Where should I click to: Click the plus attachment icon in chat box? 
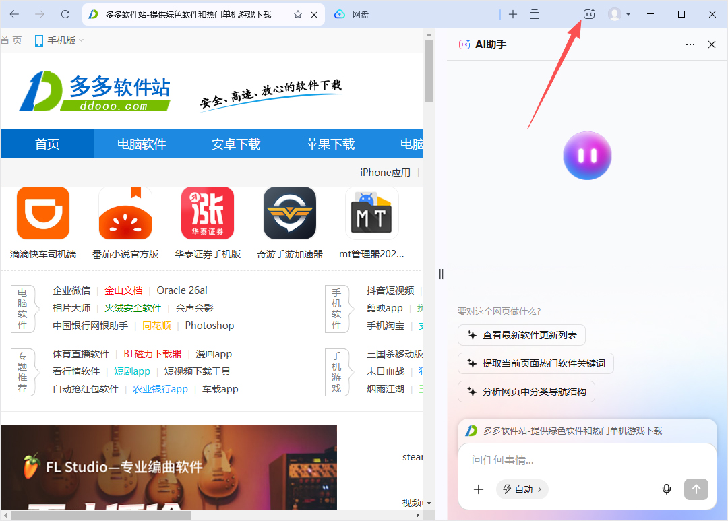[x=479, y=489]
